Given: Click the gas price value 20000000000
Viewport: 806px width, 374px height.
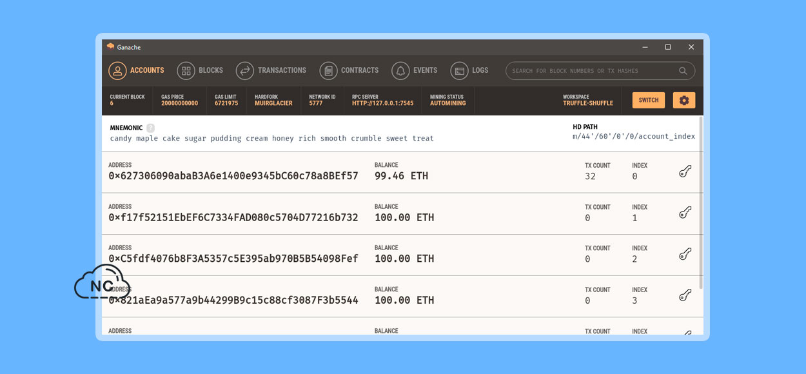Looking at the screenshot, I should click(180, 103).
